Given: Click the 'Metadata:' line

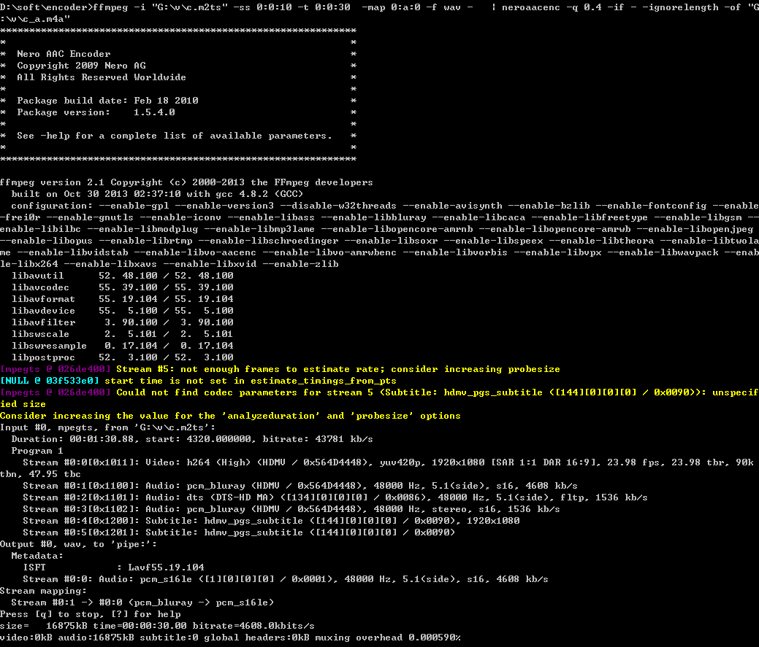Looking at the screenshot, I should (x=37, y=556).
